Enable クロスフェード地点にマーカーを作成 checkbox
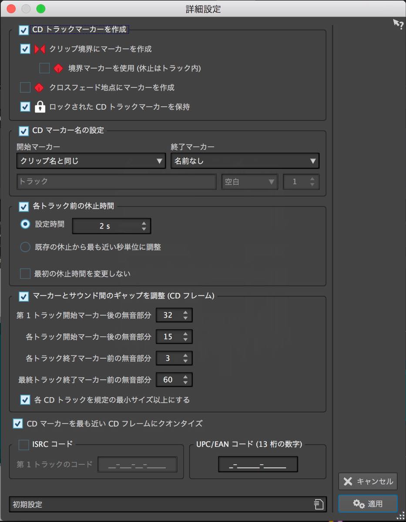Image resolution: width=406 pixels, height=522 pixels. click(25, 87)
